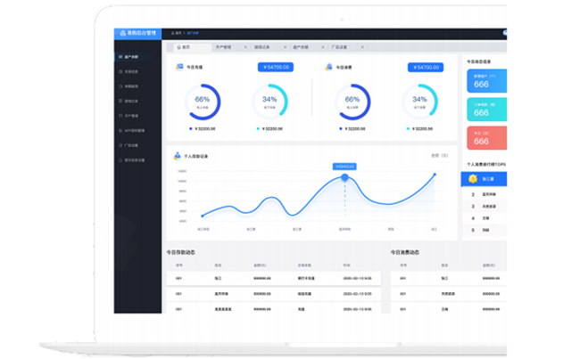This screenshot has width=580, height=359.
Task: Click the 66% ring chart under 今日充值
Action: click(x=202, y=101)
